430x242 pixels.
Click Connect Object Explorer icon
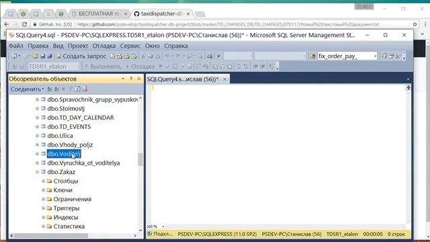pyautogui.click(x=49, y=89)
